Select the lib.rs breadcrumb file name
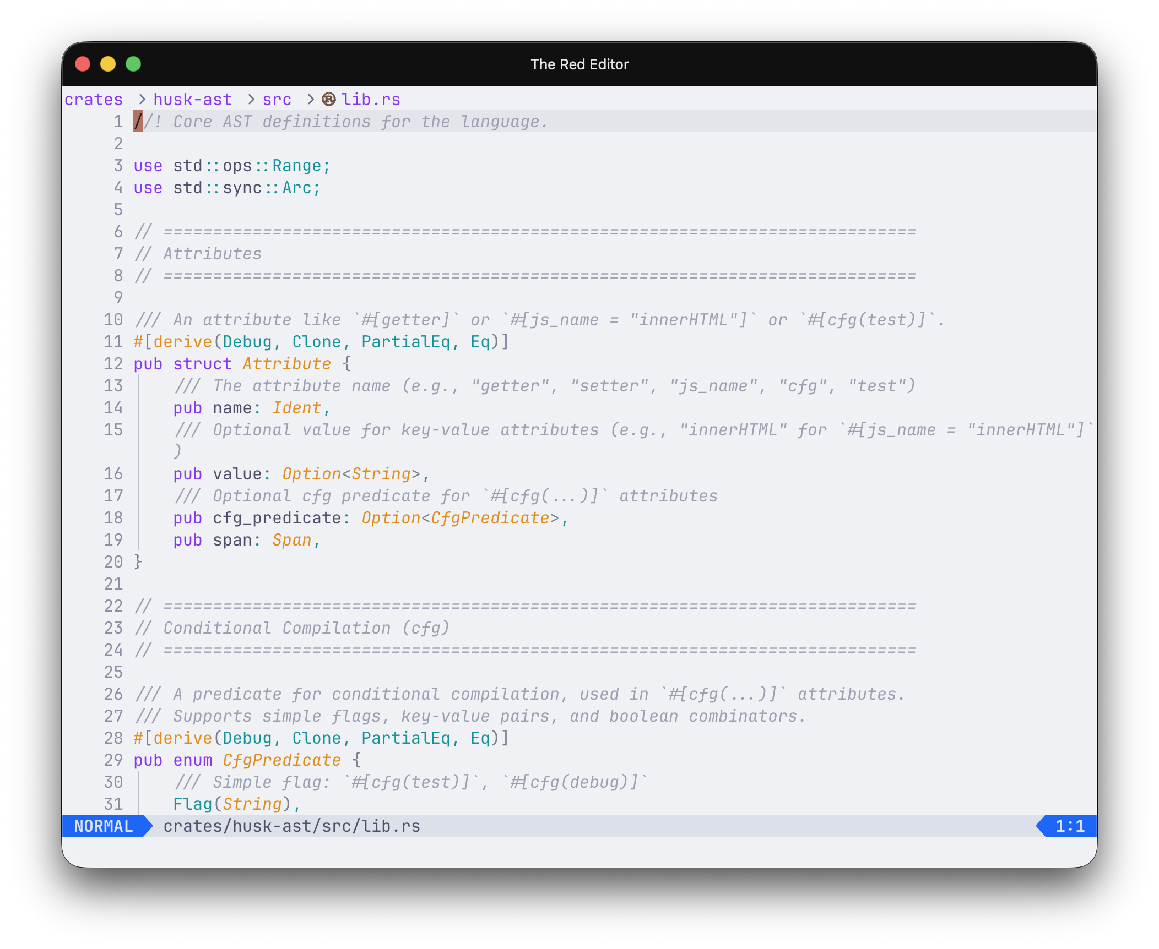The image size is (1159, 949). coord(371,99)
